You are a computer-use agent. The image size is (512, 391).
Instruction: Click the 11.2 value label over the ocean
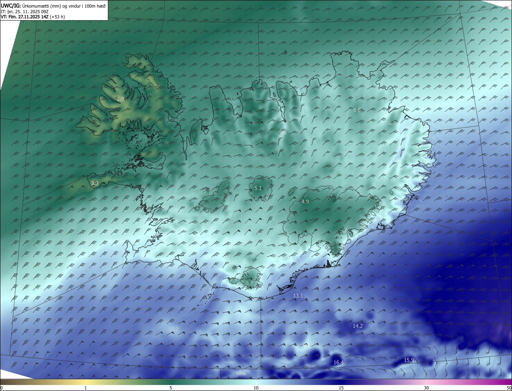click(x=174, y=329)
